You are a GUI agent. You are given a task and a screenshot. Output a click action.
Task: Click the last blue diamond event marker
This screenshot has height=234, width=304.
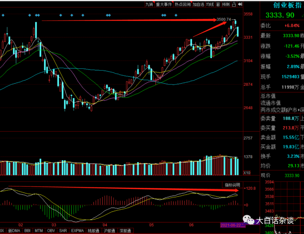tap(176, 15)
